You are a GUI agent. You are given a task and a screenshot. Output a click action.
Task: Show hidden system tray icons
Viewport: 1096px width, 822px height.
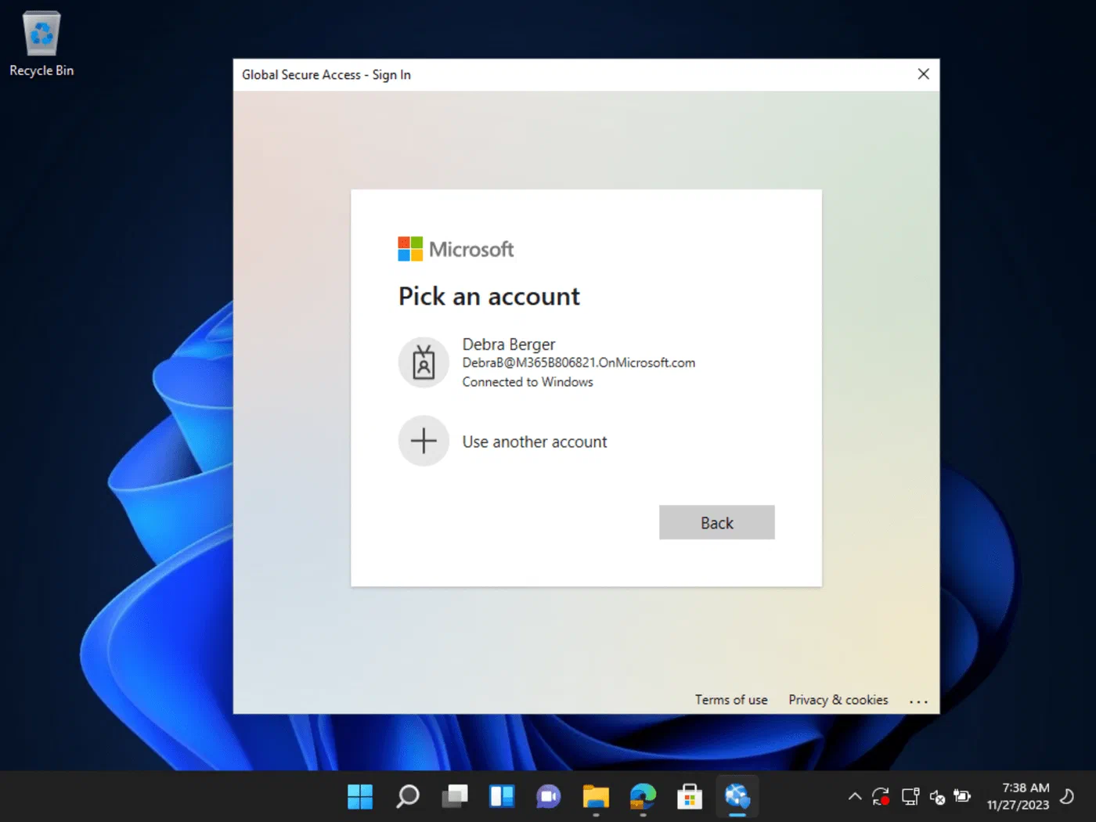tap(855, 797)
